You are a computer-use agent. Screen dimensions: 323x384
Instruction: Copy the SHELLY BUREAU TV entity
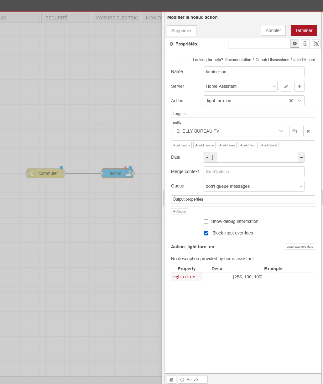pos(294,131)
